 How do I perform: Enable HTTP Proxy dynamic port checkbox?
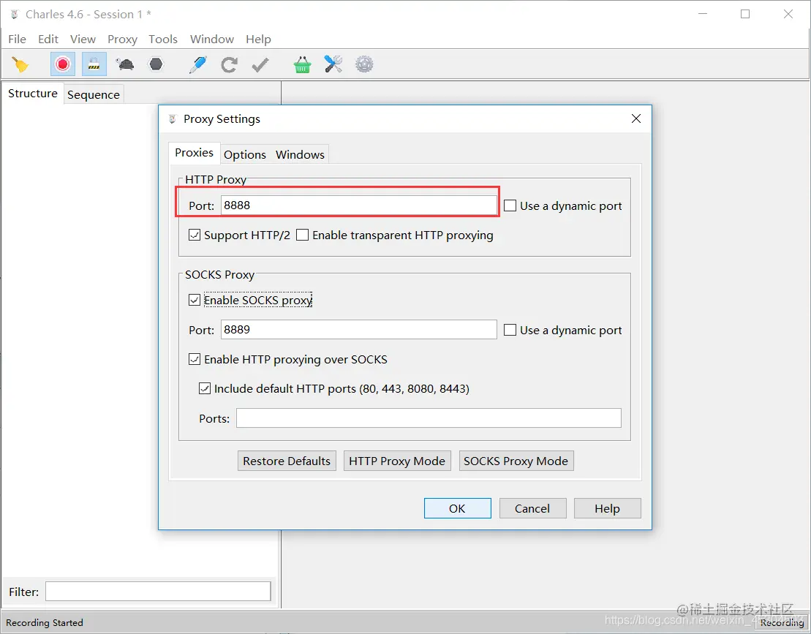(510, 205)
